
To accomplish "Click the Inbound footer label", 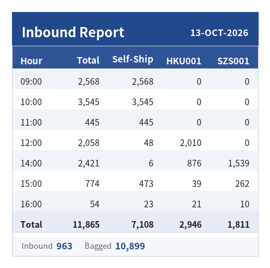I will pos(37,246).
